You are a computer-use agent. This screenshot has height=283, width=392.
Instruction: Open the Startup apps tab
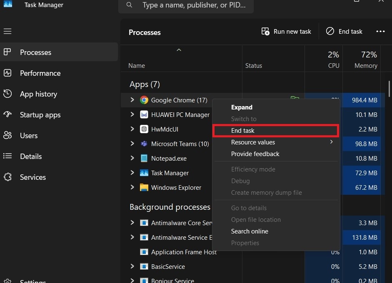pyautogui.click(x=59, y=114)
